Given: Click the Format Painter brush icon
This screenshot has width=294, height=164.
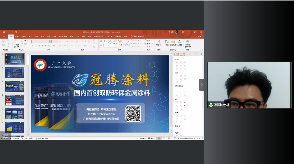Looking at the screenshot, I should [x=8, y=47].
